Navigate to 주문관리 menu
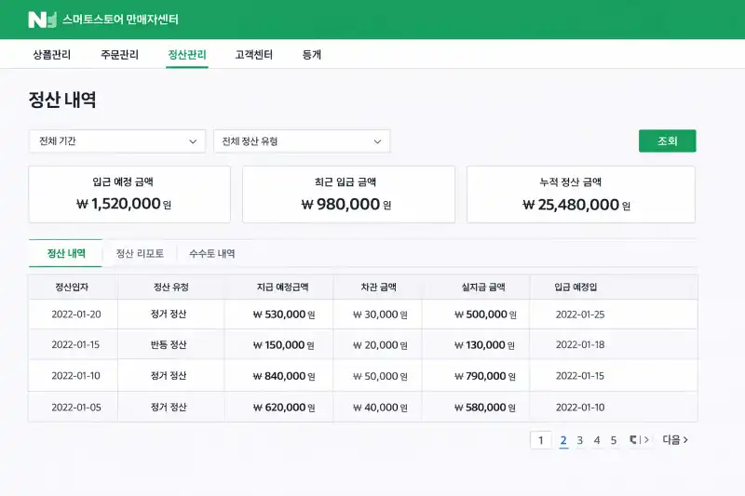The height and width of the screenshot is (496, 745). tap(119, 55)
